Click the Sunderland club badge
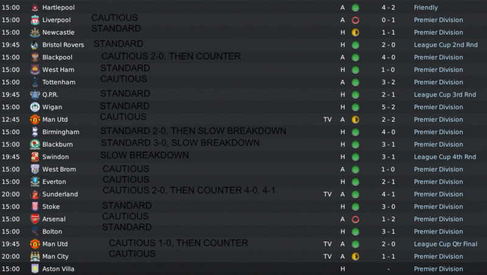The image size is (487, 275). 35,194
